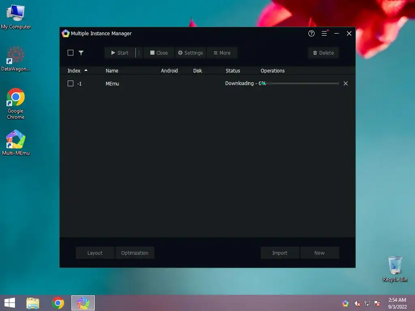Open the Windows Start menu
This screenshot has height=311, width=415.
tap(10, 303)
